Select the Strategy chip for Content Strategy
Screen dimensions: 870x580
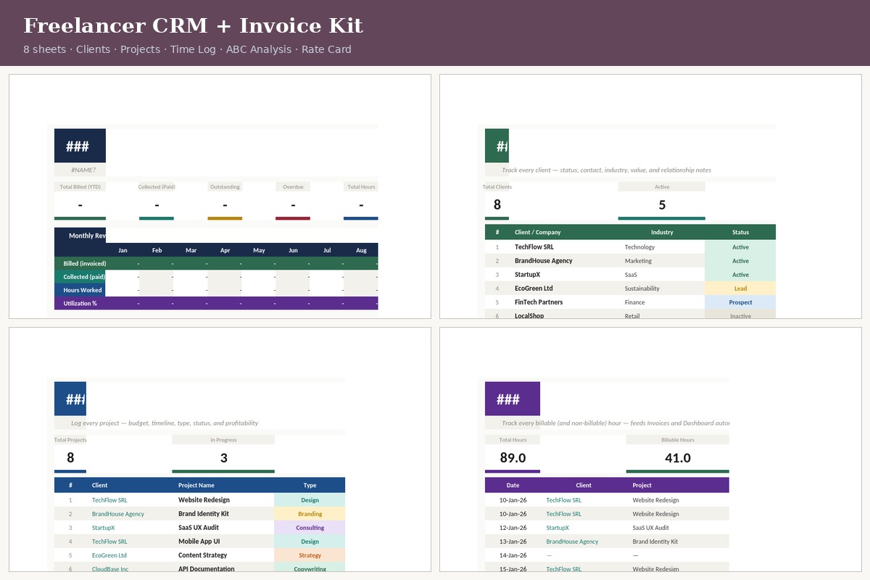click(310, 555)
